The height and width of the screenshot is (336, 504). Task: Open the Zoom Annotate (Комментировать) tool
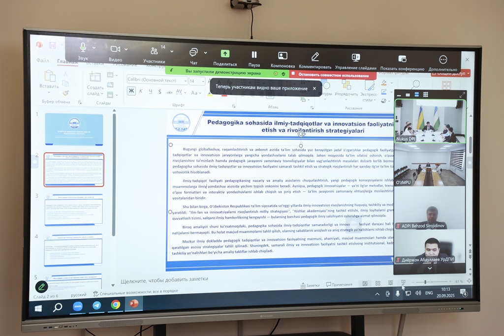[315, 57]
